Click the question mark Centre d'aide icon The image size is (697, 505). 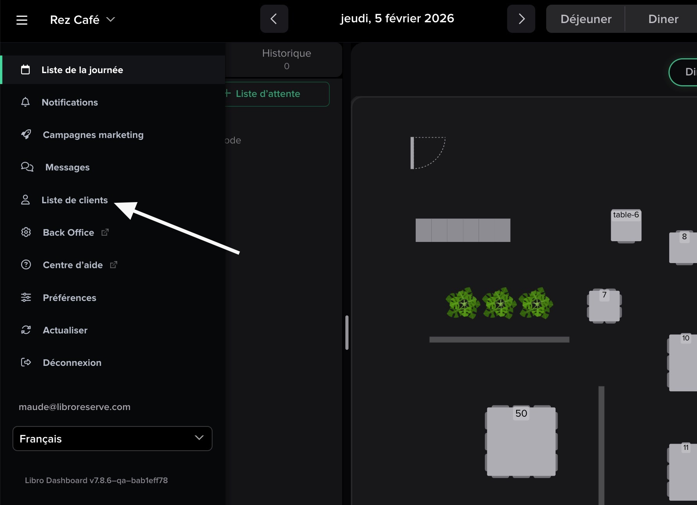point(26,265)
